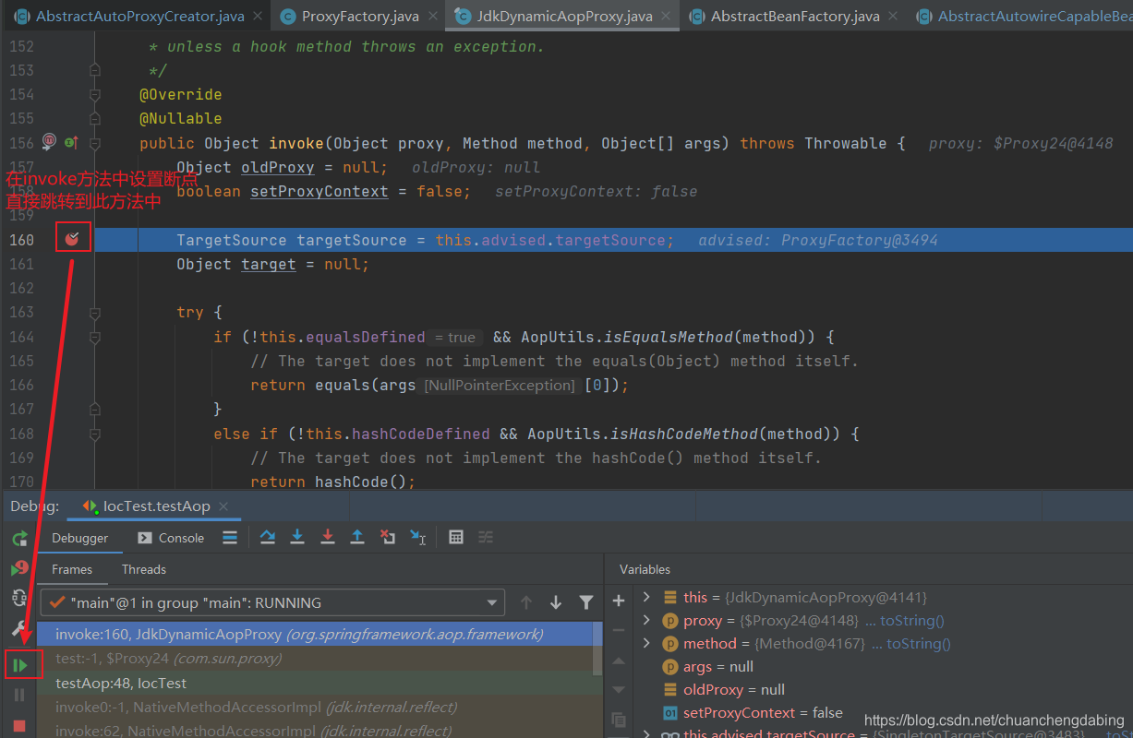Pause program in debug sidebar

[x=19, y=695]
